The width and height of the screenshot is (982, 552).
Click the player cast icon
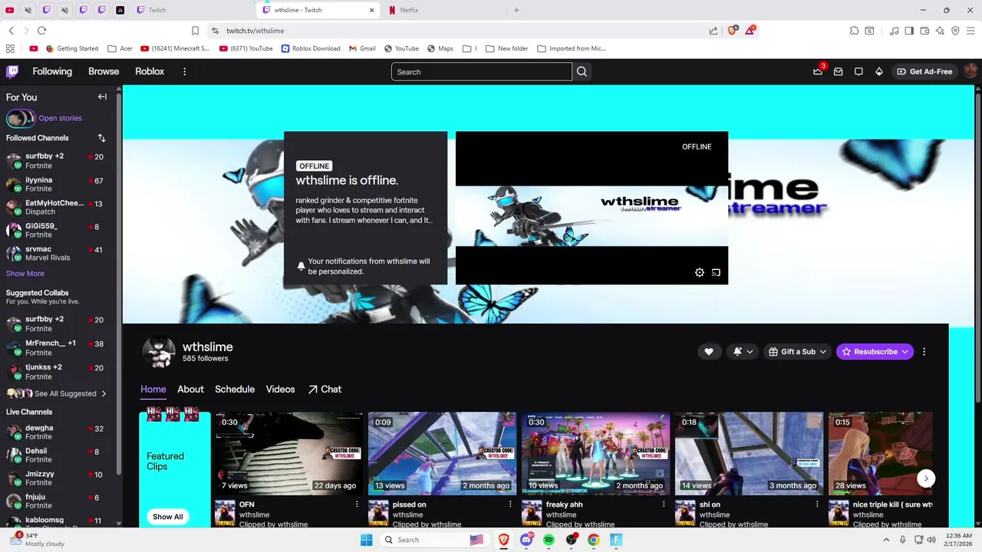click(716, 272)
